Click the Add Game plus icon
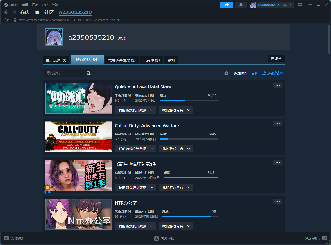Screen dimensions: 331x245 click(6, 238)
